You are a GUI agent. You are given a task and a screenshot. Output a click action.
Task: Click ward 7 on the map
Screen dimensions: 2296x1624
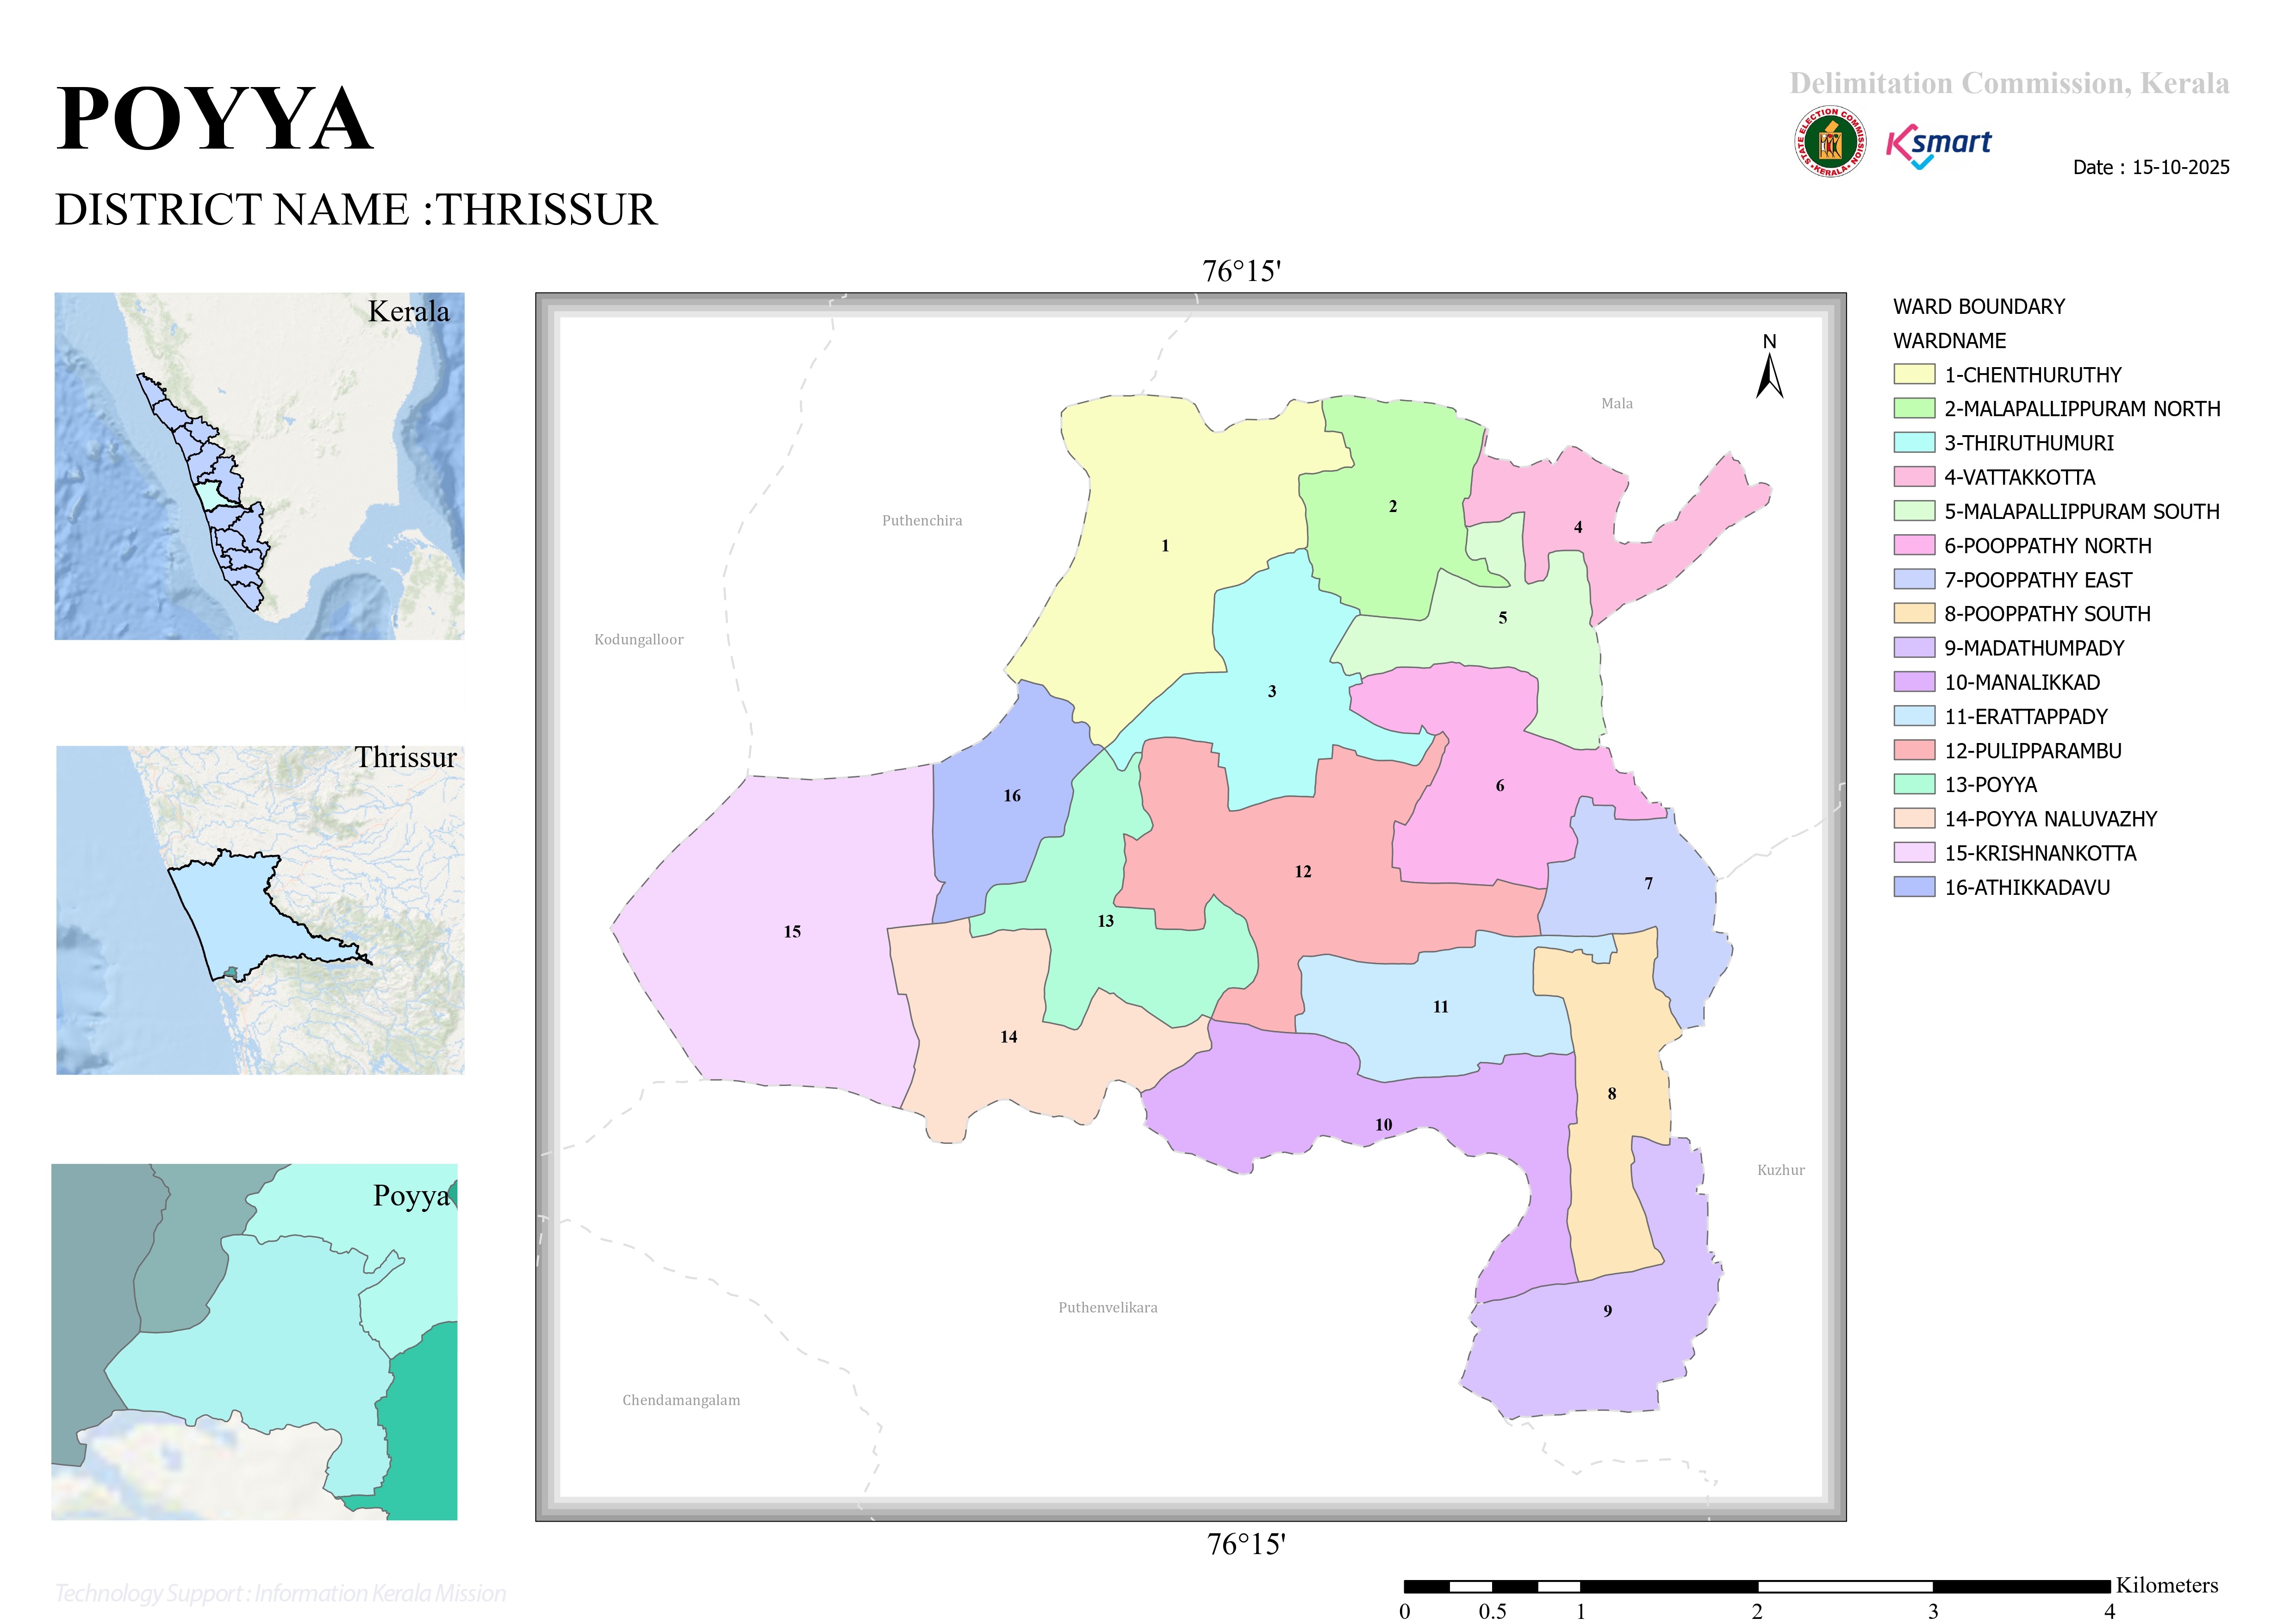point(1648,884)
